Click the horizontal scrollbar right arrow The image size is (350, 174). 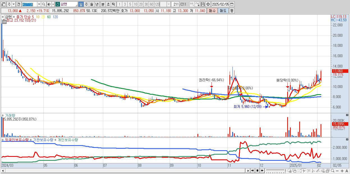click(248, 170)
